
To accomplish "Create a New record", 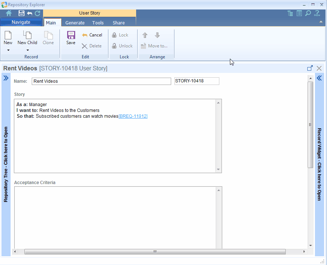I will coord(8,38).
